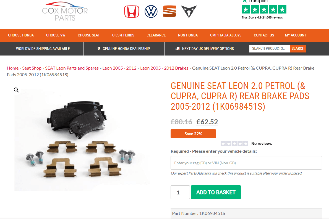
Task: Open the Oils & Fluids menu
Action: coord(123,35)
